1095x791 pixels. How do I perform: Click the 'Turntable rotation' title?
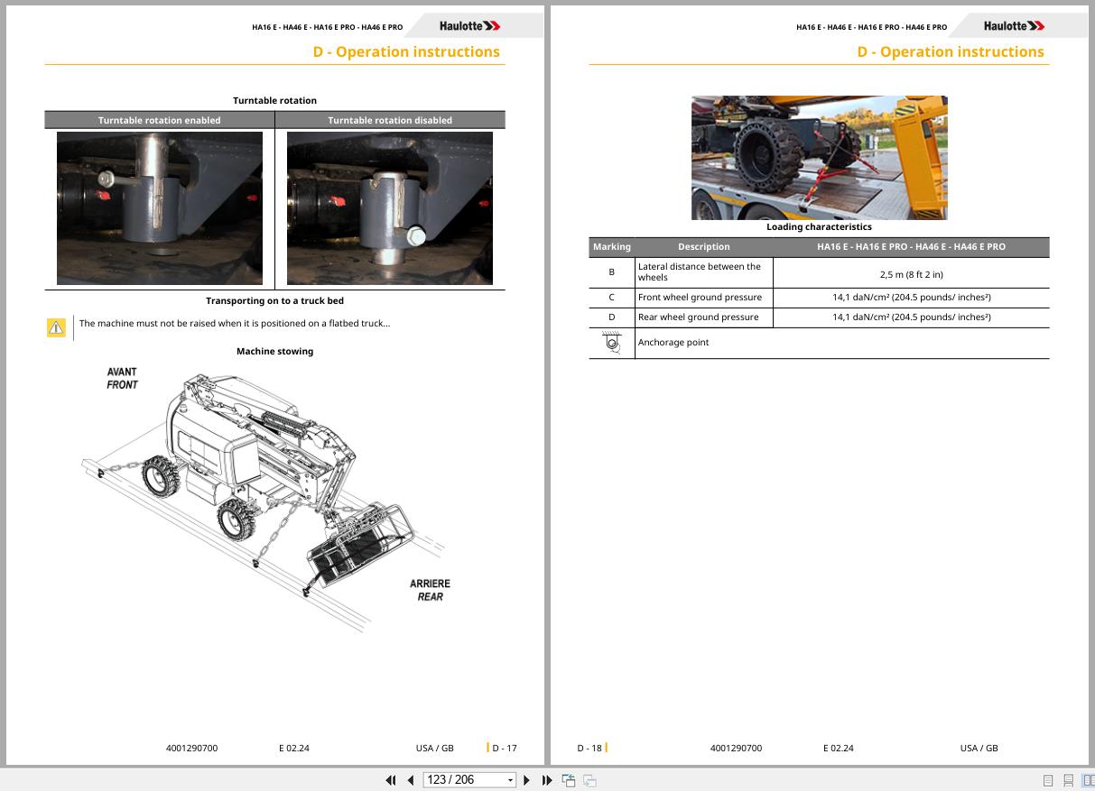[x=274, y=100]
